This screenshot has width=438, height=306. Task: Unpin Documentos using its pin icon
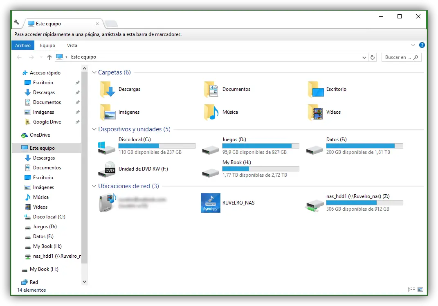[78, 102]
